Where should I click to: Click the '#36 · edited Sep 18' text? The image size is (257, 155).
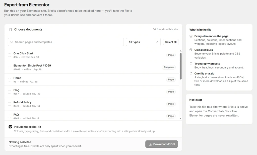[26, 57]
